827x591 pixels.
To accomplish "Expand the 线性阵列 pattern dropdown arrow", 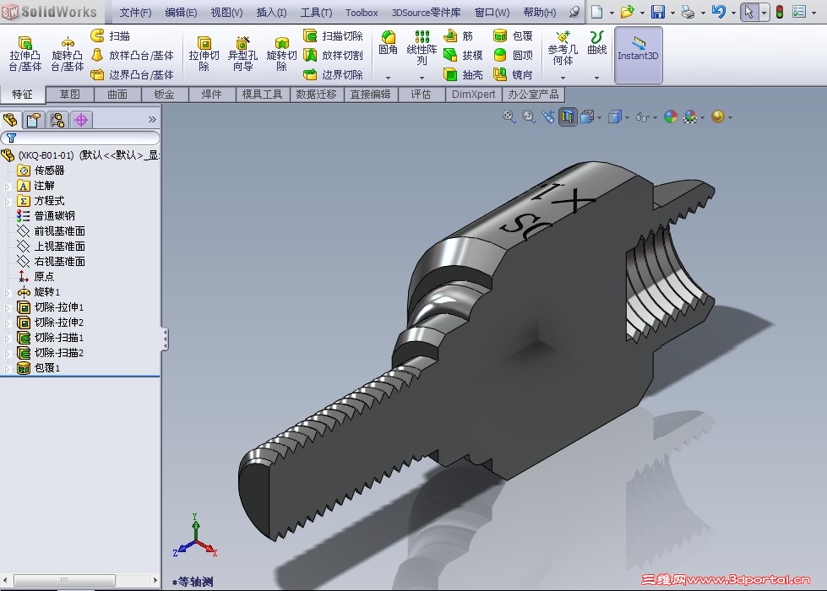I will [422, 78].
